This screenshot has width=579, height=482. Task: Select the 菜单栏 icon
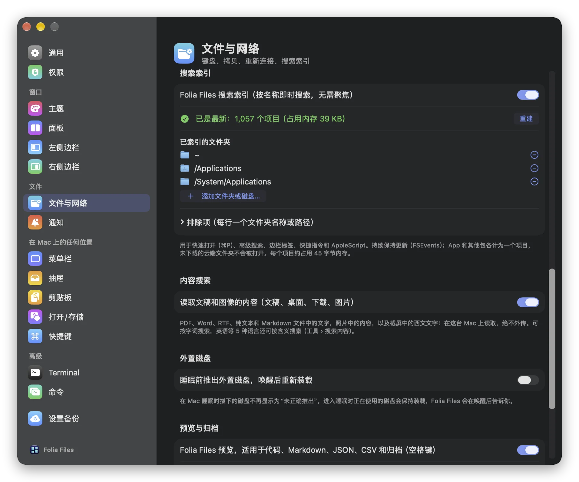pyautogui.click(x=35, y=259)
